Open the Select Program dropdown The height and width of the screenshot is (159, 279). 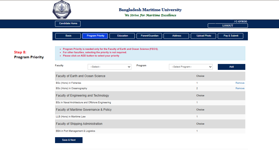pyautogui.click(x=191, y=67)
